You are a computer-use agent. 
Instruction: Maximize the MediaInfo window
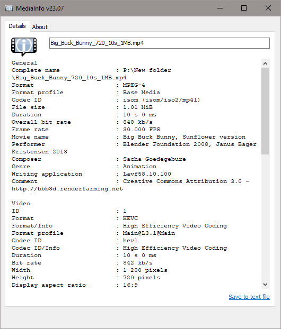point(244,8)
